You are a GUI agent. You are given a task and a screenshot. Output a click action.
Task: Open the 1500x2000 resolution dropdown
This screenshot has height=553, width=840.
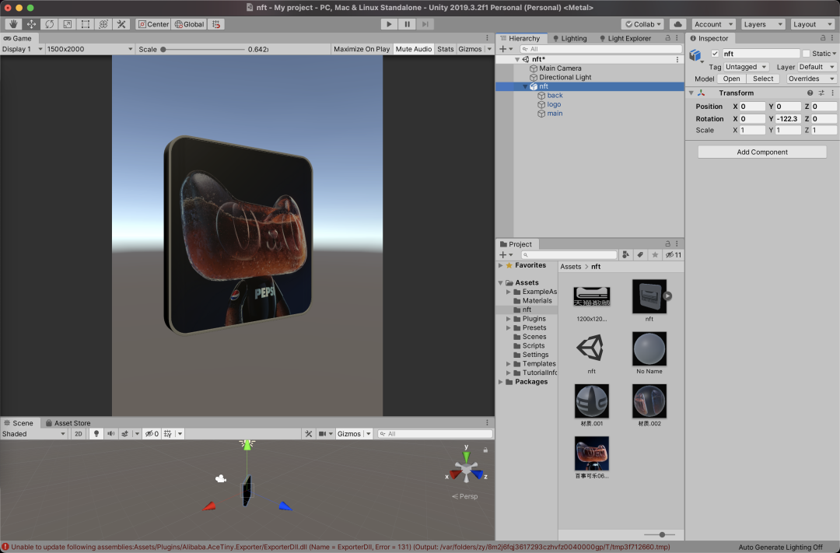(89, 49)
